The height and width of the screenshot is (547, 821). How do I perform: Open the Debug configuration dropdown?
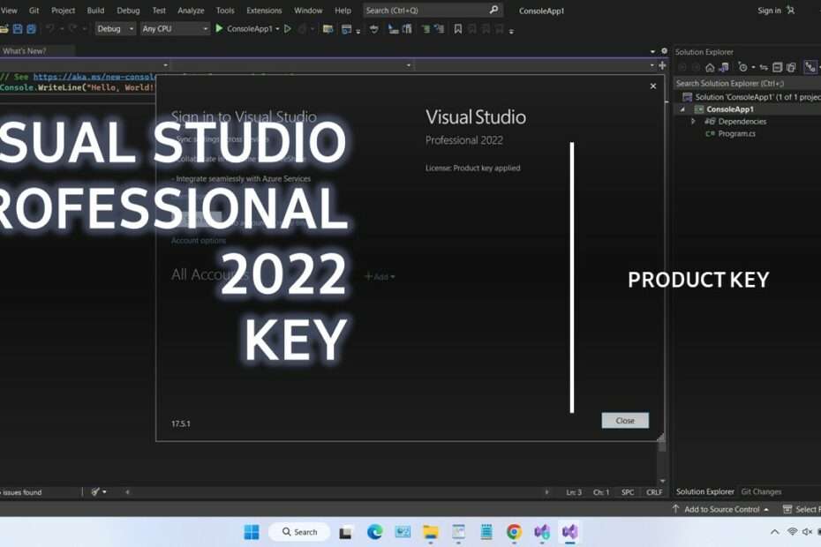click(116, 29)
